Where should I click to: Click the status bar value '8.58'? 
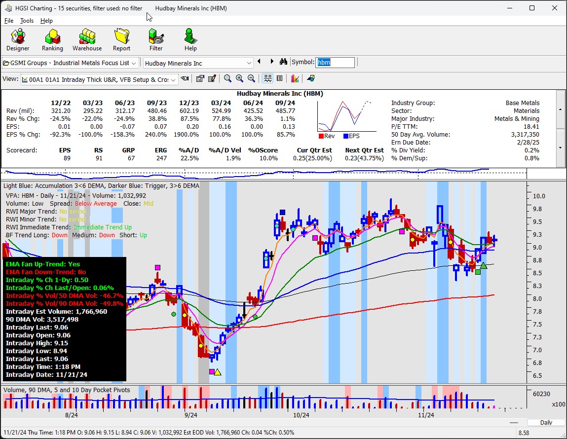pyautogui.click(x=524, y=433)
